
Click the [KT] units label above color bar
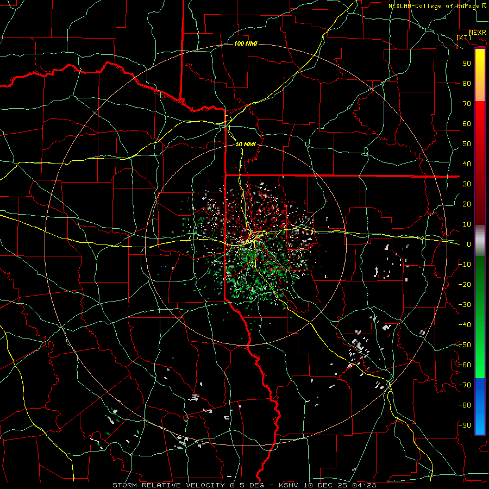(464, 37)
